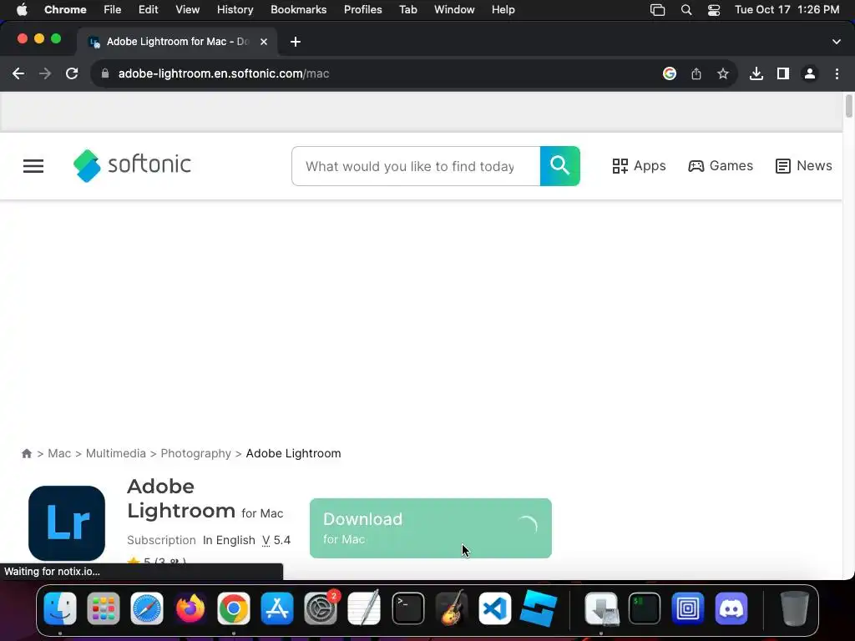
Task: Open Chrome three-dot menu
Action: click(837, 73)
